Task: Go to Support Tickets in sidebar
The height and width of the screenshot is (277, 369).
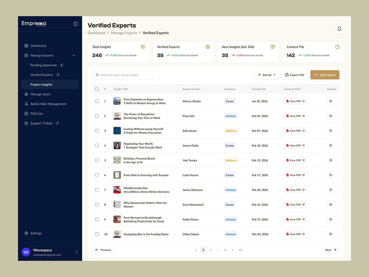Action: coord(42,123)
